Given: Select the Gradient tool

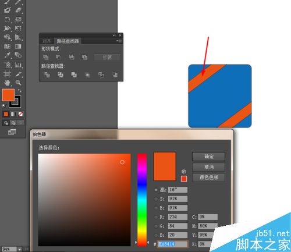Looking at the screenshot, I should pos(18,47).
